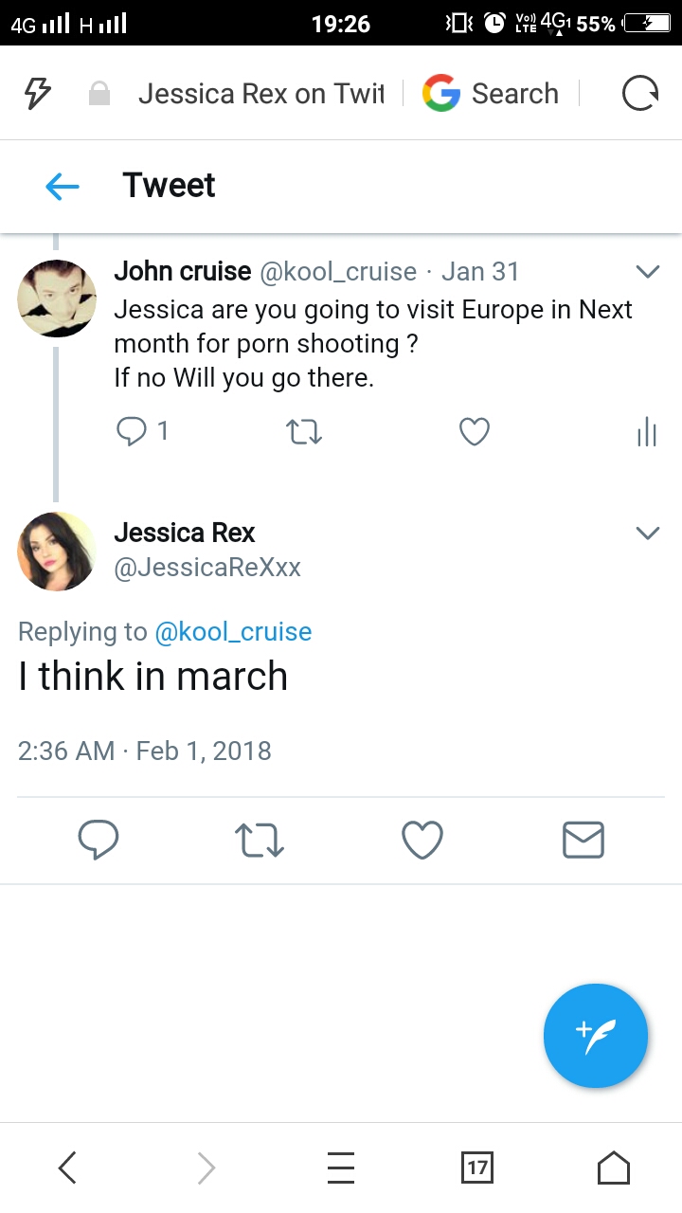This screenshot has height=1213, width=682.
Task: Reply to Jessica Rex's tweet
Action: [x=98, y=840]
